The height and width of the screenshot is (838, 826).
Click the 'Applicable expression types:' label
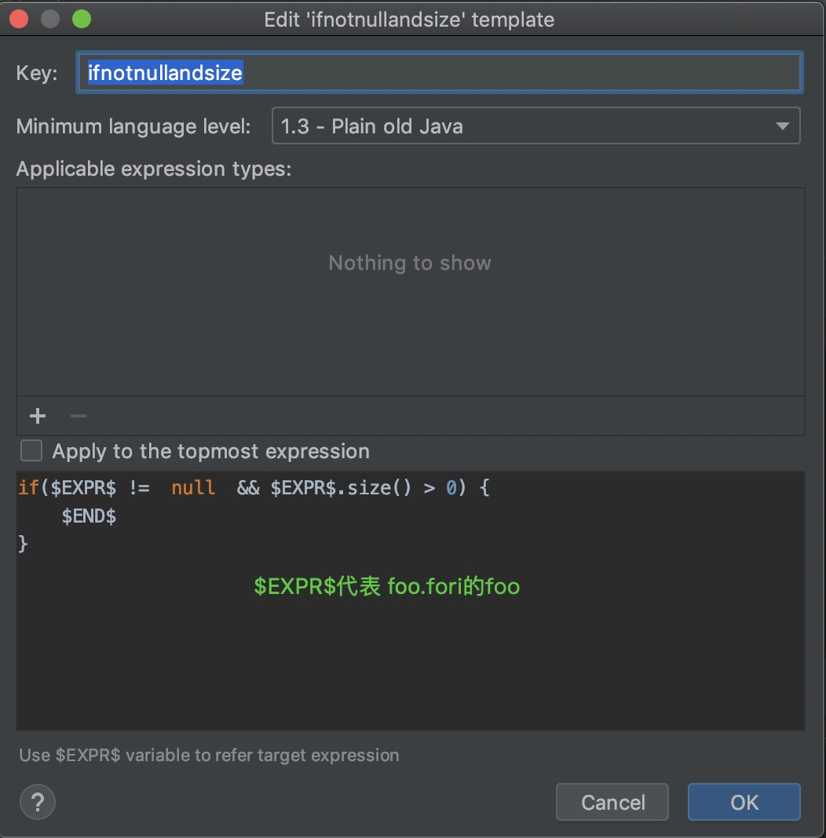tap(154, 169)
